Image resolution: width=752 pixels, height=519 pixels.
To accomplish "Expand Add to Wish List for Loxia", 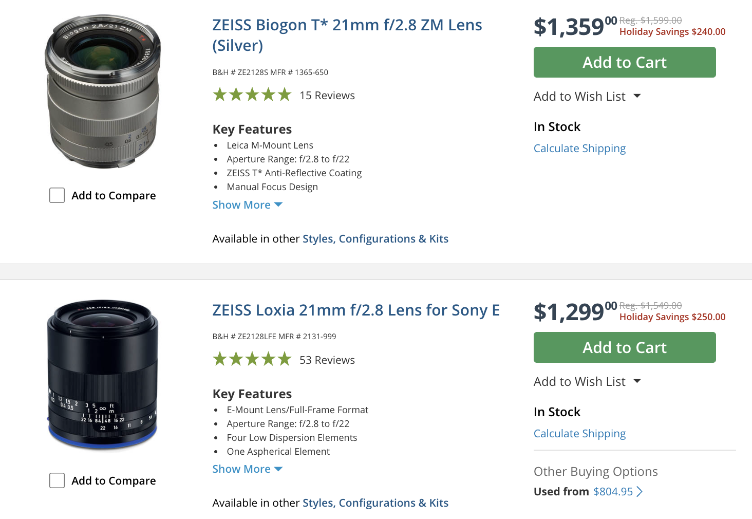I will tap(587, 382).
